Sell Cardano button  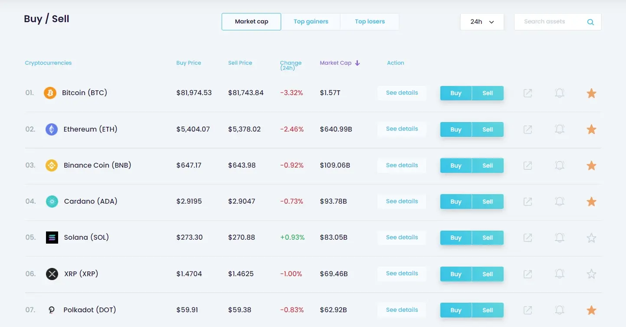(488, 201)
